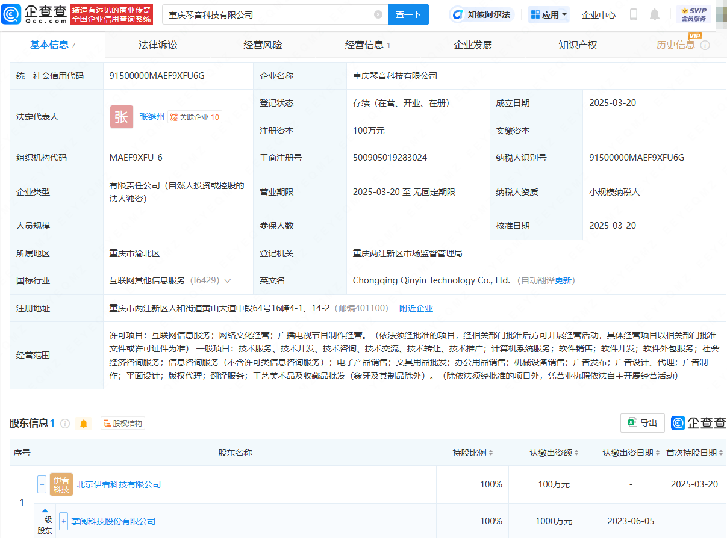The height and width of the screenshot is (538, 727).
Task: View 关联企业 10 tag
Action: [195, 117]
